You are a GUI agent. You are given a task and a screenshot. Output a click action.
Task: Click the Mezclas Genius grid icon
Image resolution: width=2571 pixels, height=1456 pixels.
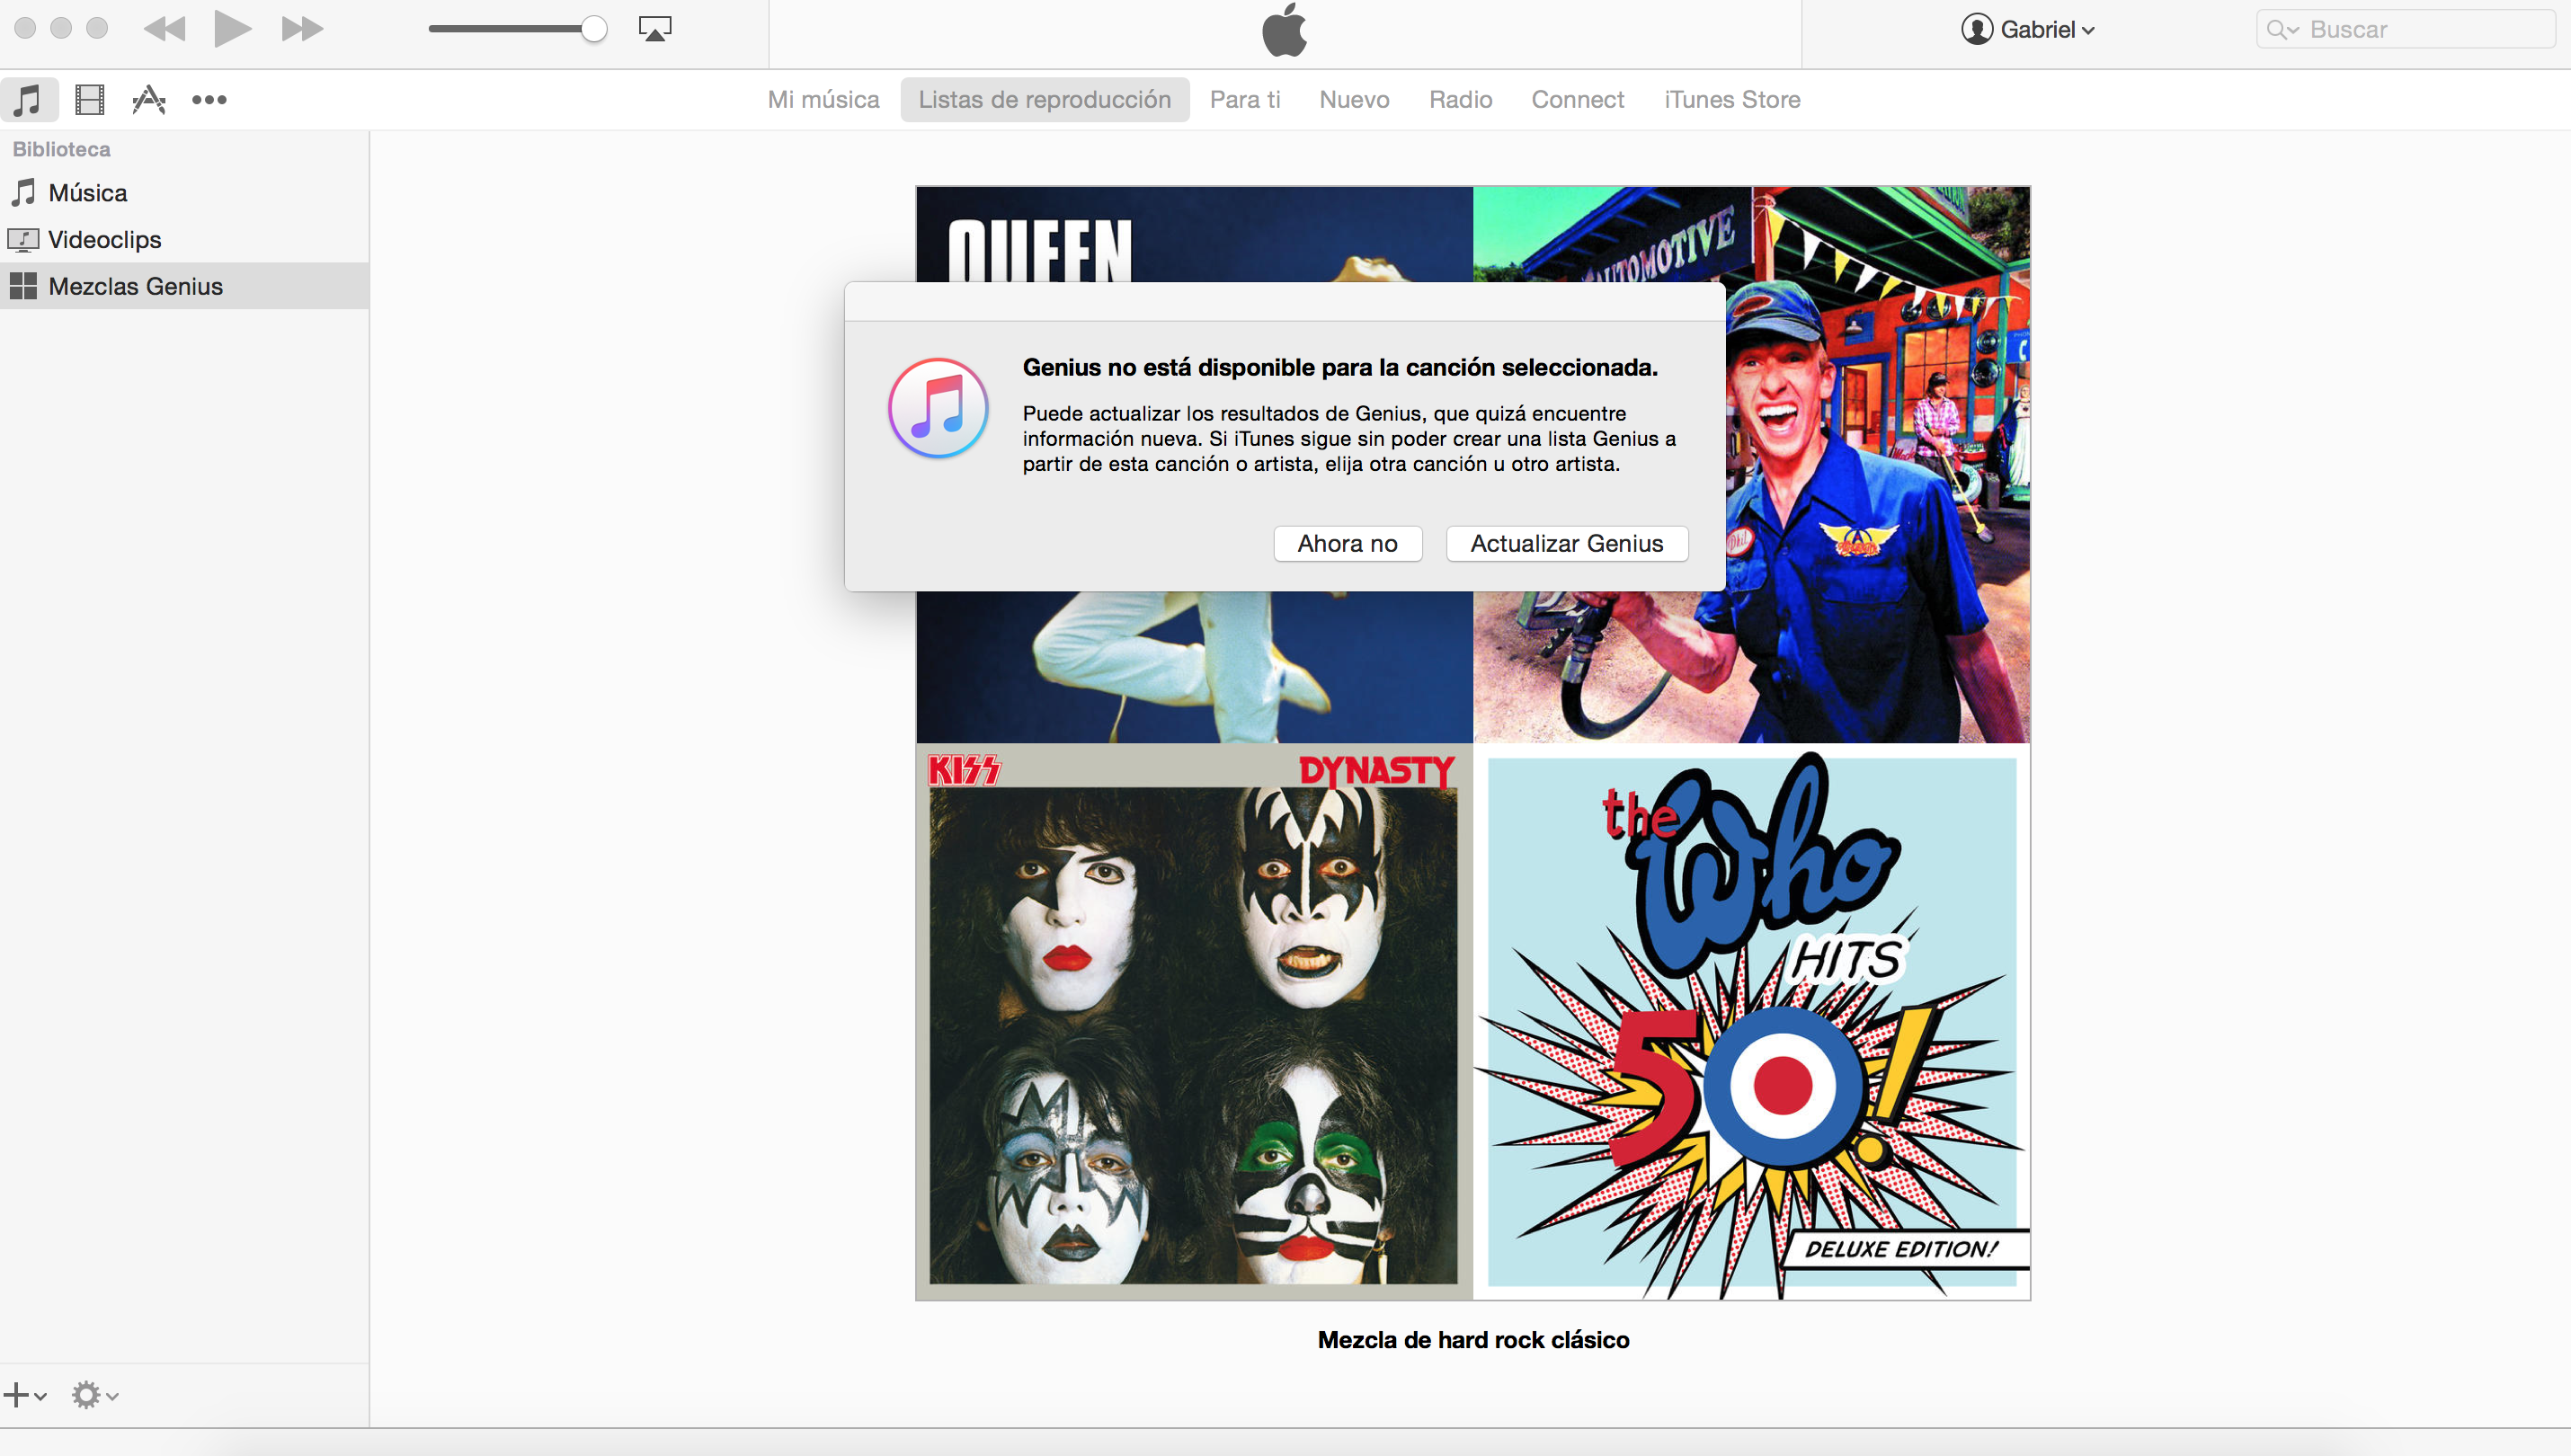click(x=23, y=286)
